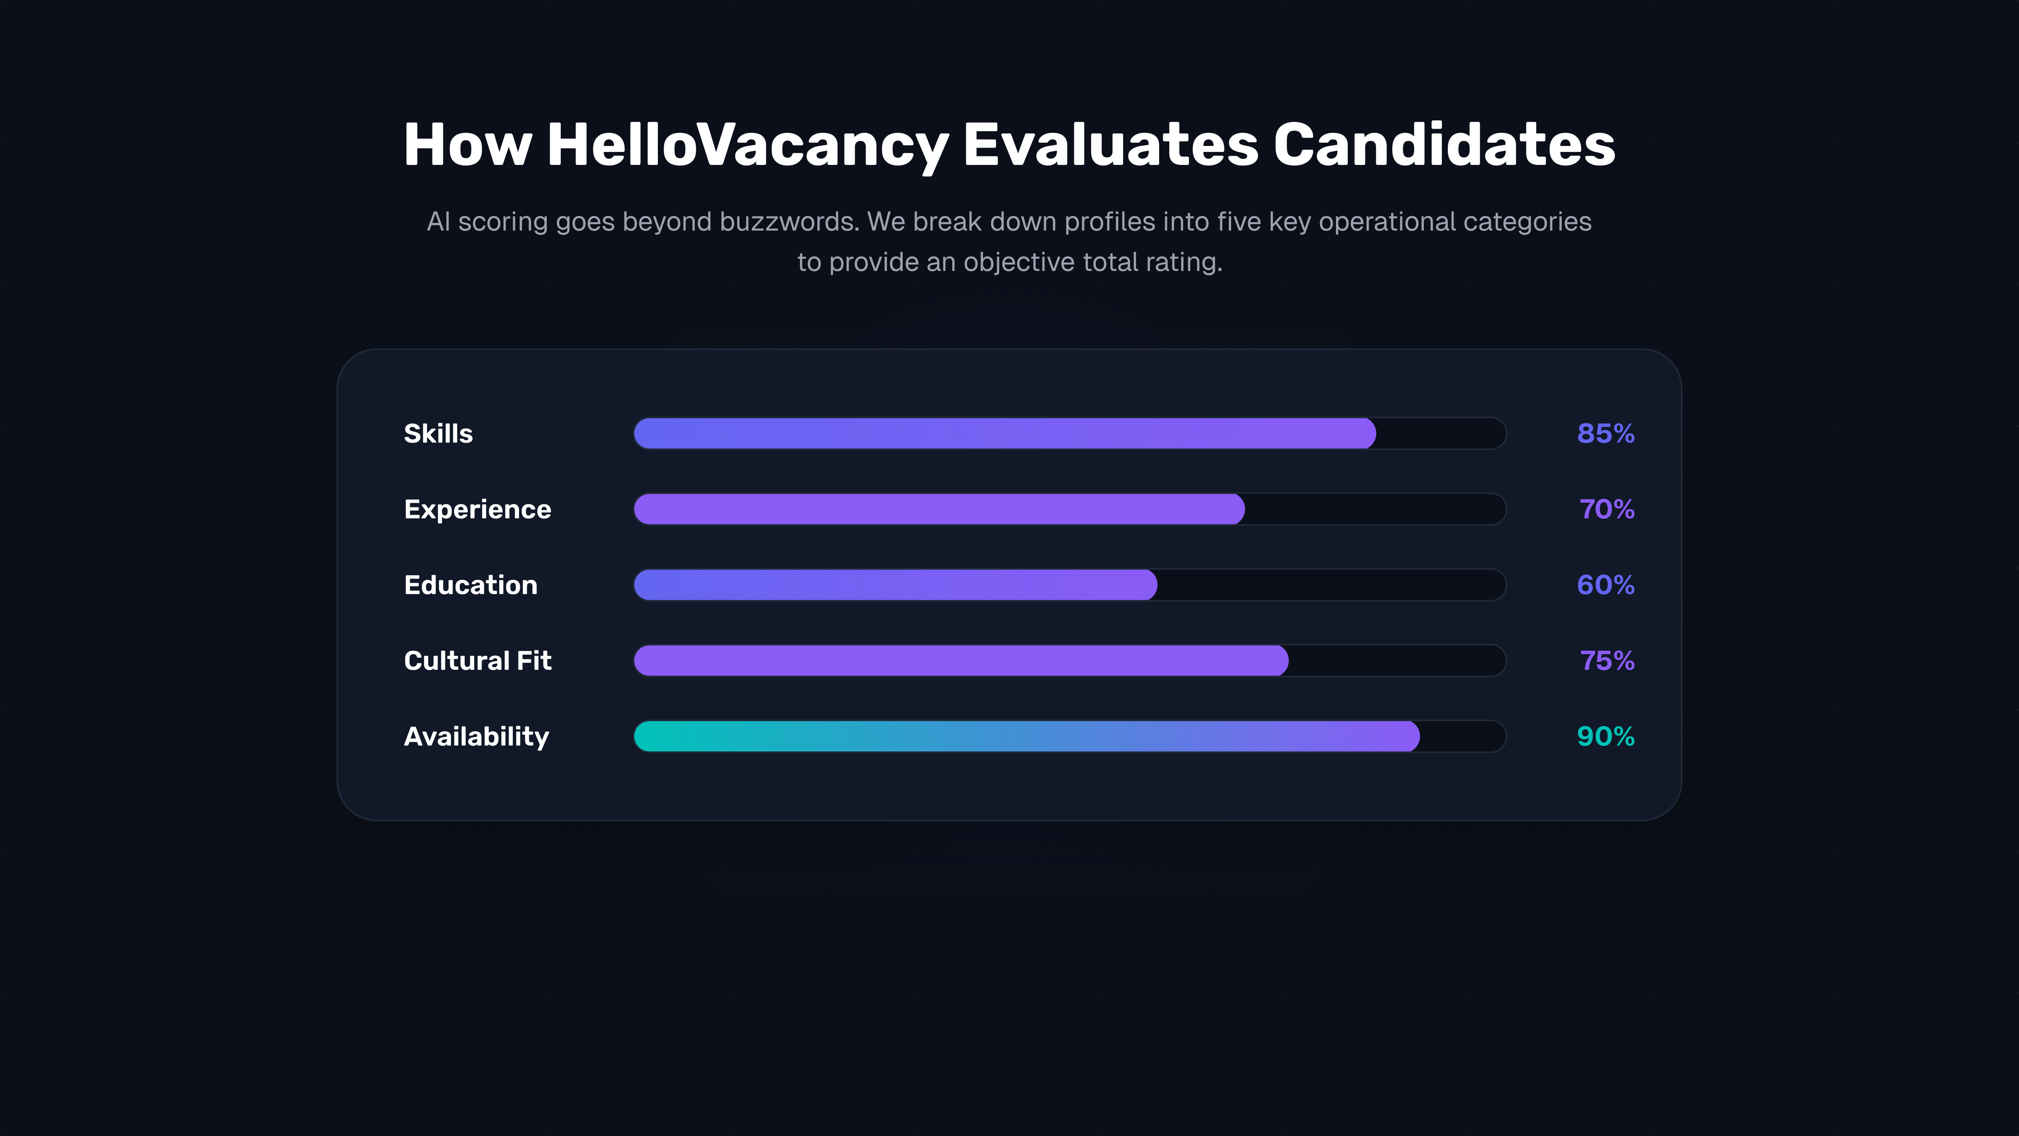The image size is (2019, 1136).
Task: Click the AI scoring description paragraph
Action: [x=1010, y=242]
